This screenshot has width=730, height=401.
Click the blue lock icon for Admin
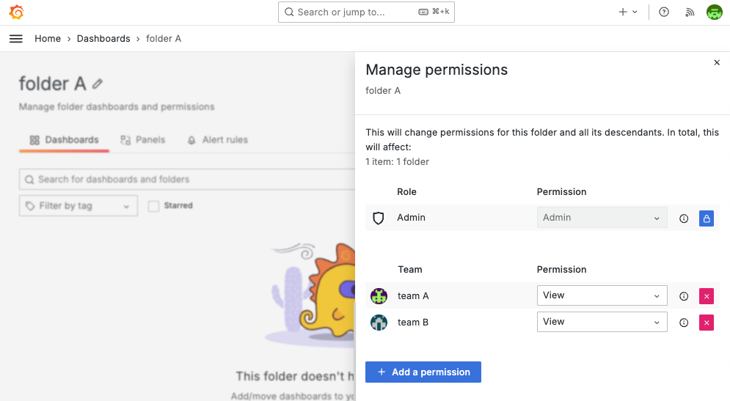[707, 218]
